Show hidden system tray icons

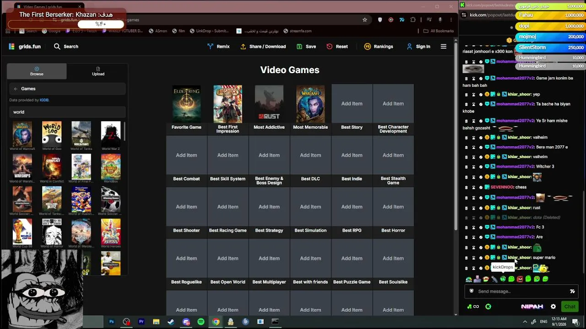coord(525,322)
